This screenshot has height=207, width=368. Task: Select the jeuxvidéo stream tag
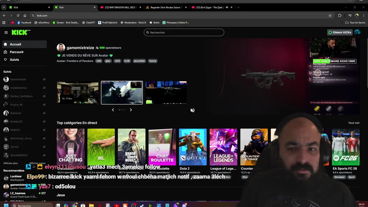(139, 61)
